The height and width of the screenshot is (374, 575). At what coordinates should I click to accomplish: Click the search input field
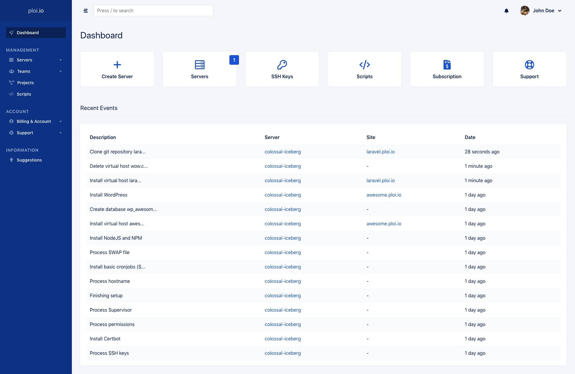point(153,10)
